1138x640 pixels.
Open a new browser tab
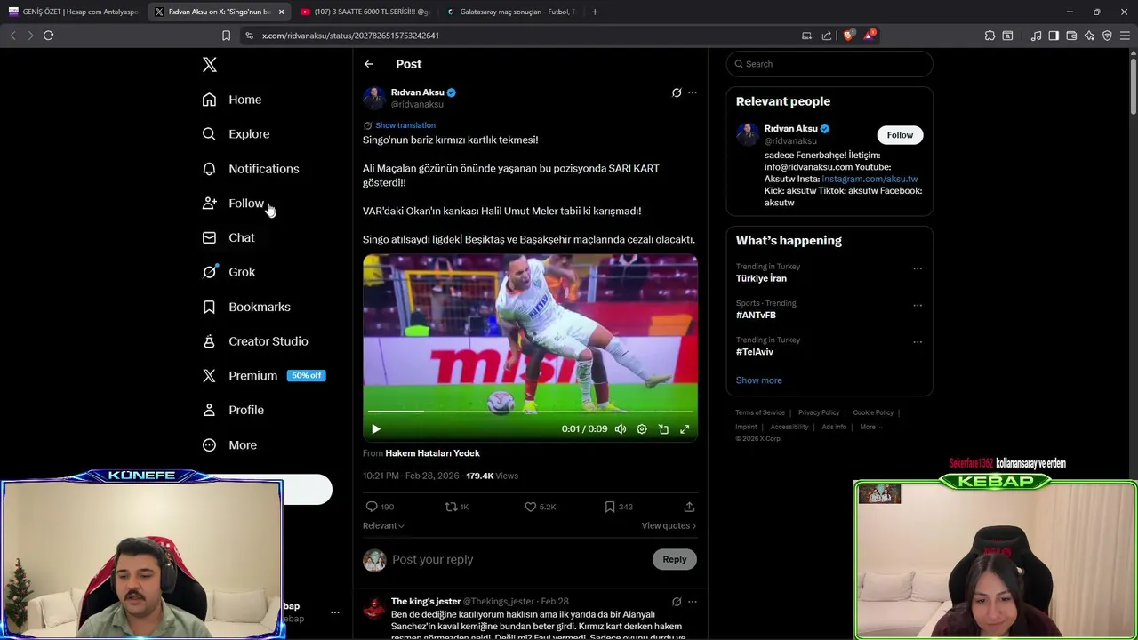click(x=595, y=12)
